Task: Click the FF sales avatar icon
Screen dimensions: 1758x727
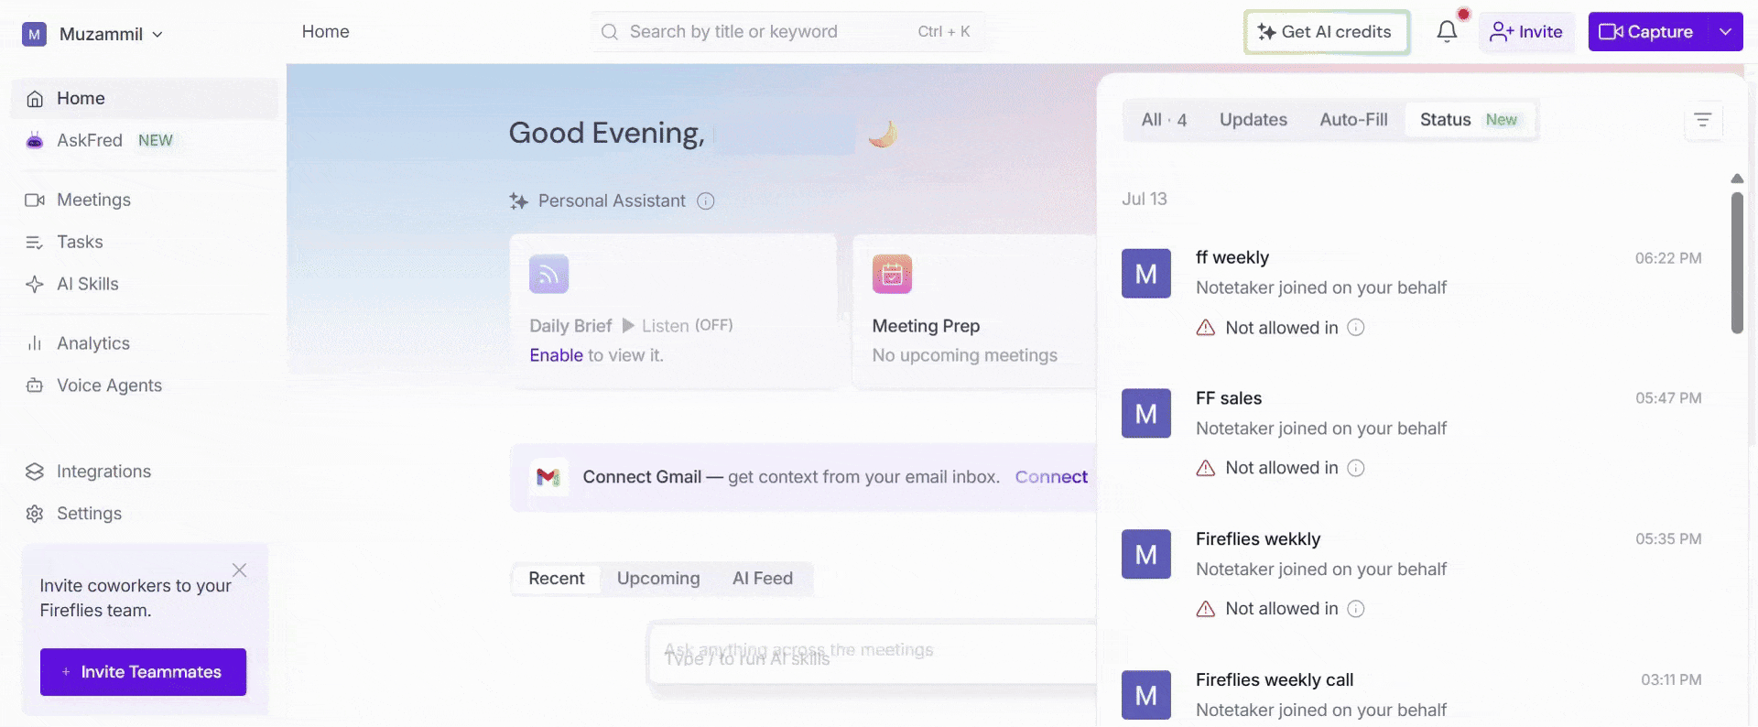Action: pos(1146,414)
